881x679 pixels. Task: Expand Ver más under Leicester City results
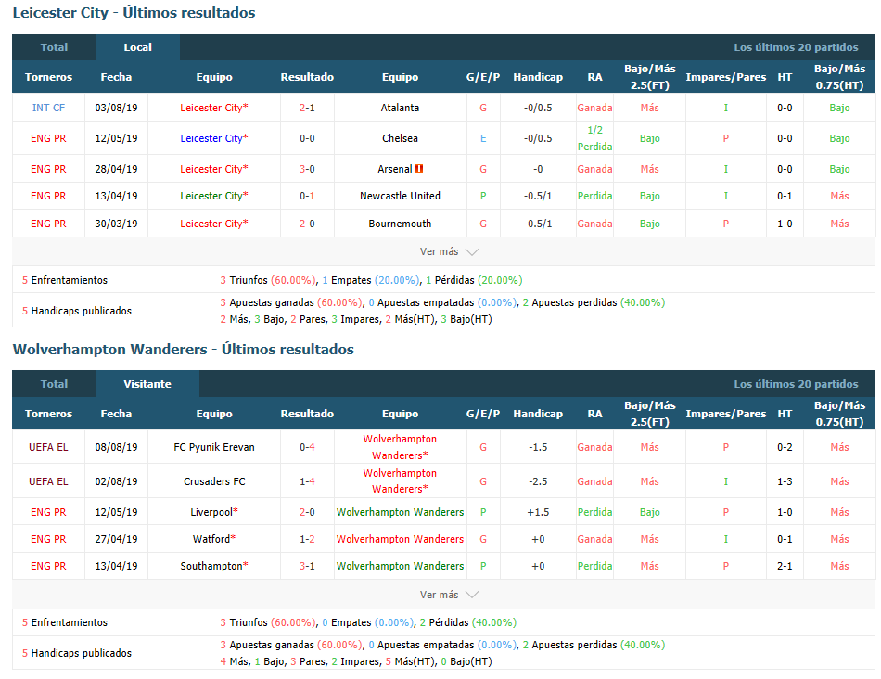click(449, 251)
